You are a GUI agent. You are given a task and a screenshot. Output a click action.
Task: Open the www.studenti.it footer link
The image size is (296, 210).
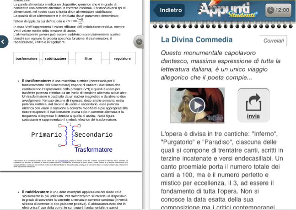pyautogui.click(x=64, y=161)
